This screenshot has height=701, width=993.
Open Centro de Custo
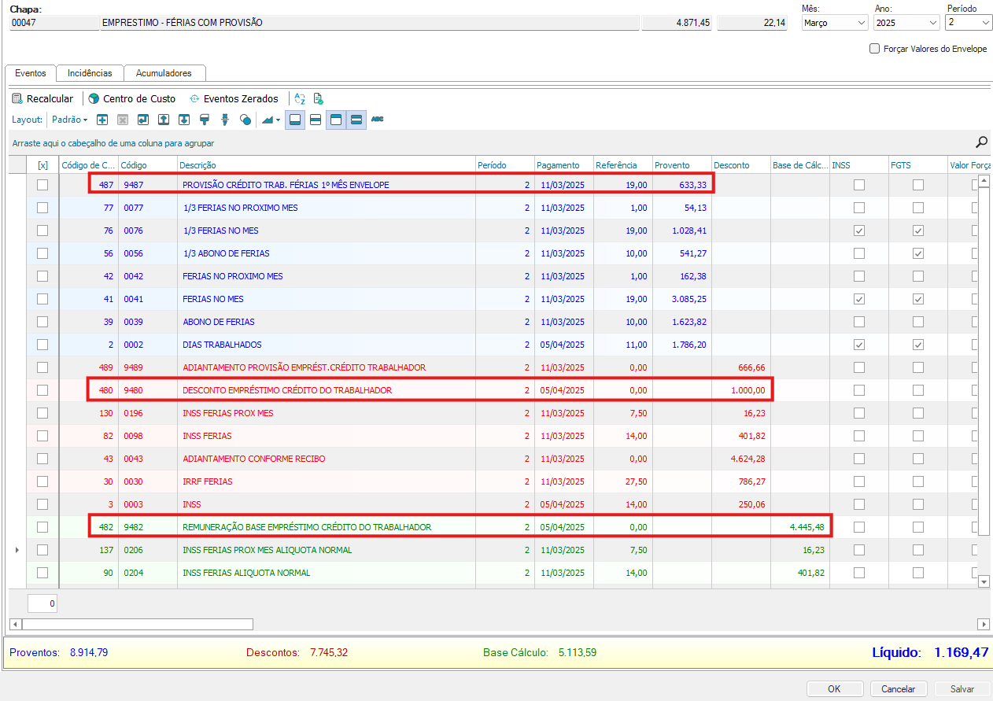[x=131, y=99]
